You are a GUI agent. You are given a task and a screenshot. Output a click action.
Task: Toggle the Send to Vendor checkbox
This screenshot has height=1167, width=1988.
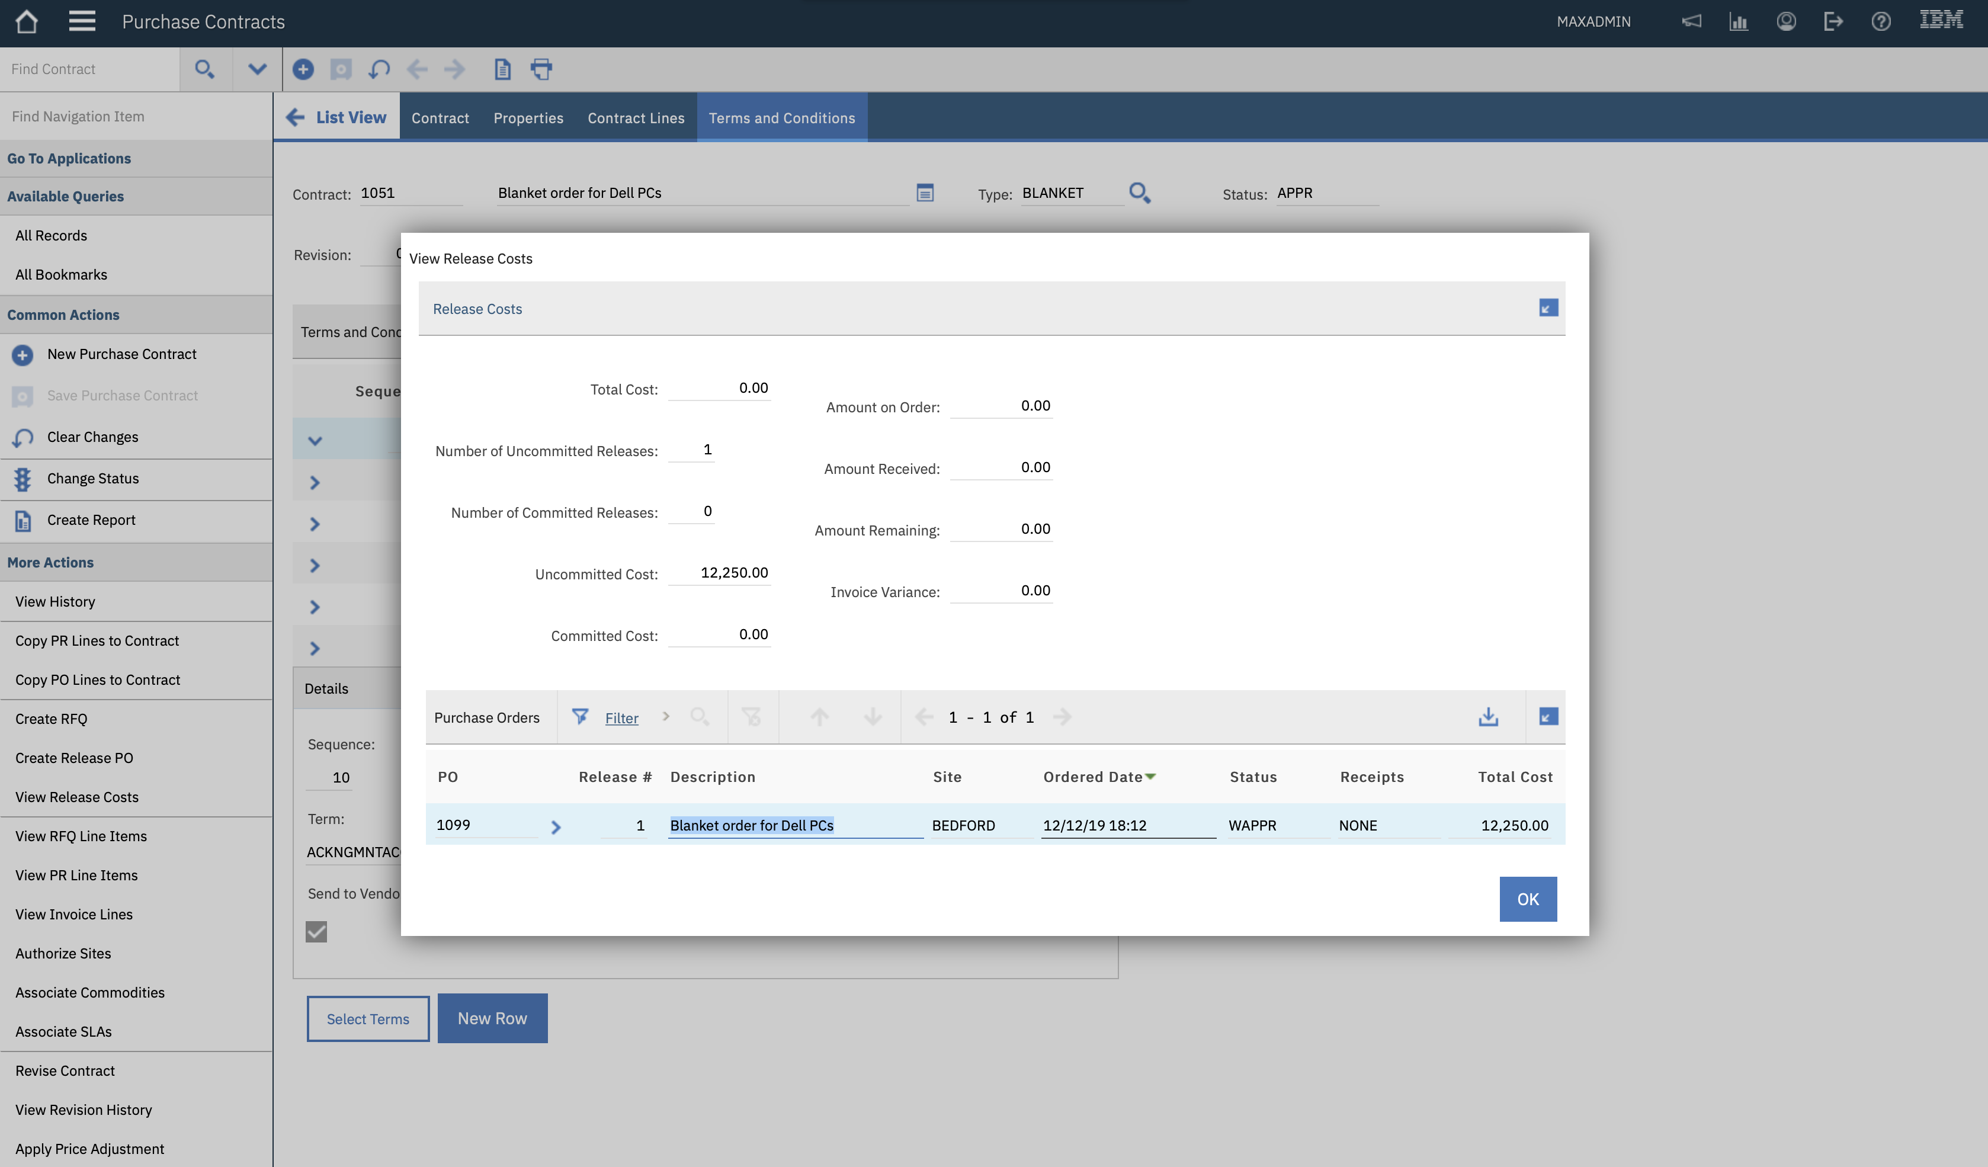coord(316,932)
